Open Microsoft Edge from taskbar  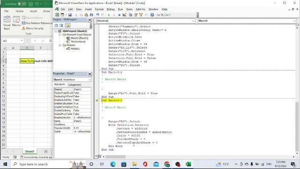[x=113, y=164]
